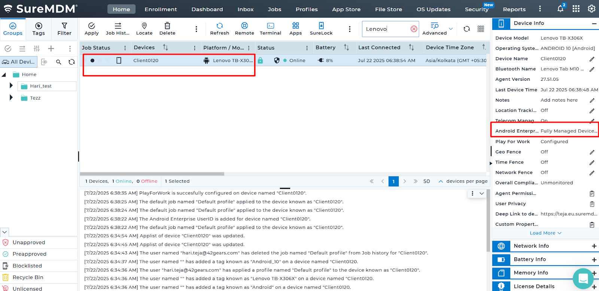Edit the Time Fence setting
The width and height of the screenshot is (599, 291).
(x=592, y=163)
